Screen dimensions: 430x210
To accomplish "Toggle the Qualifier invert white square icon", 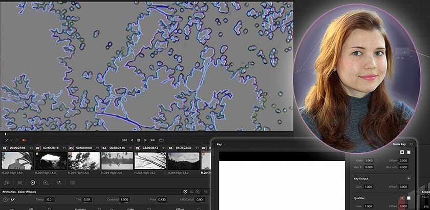I will [408, 198].
